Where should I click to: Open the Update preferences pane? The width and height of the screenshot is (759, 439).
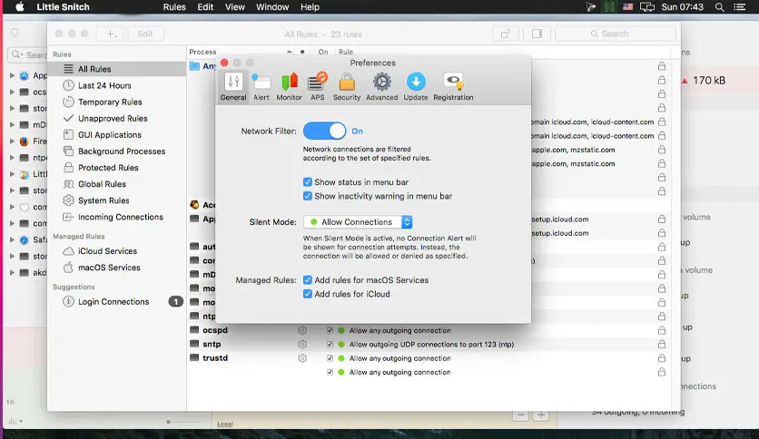[x=416, y=87]
